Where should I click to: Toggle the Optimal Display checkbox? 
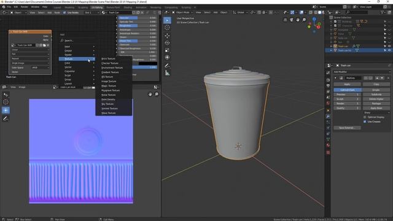tap(365, 117)
